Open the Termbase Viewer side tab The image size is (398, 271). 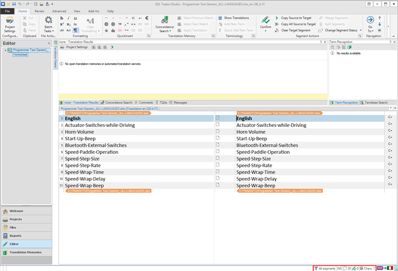[x=56, y=55]
